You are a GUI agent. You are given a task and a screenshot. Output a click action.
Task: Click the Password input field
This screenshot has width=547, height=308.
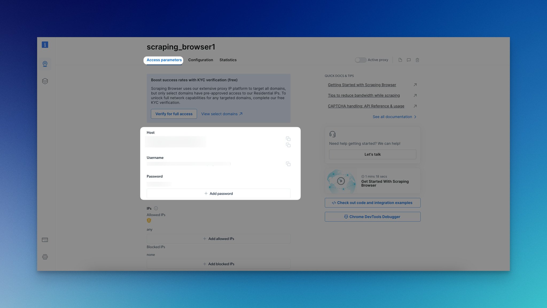159,184
